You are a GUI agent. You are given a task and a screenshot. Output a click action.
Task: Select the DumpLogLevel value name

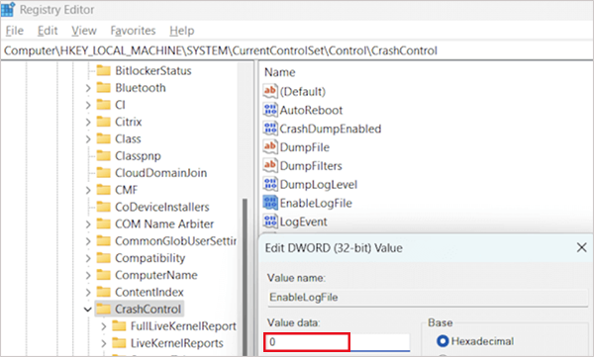318,184
